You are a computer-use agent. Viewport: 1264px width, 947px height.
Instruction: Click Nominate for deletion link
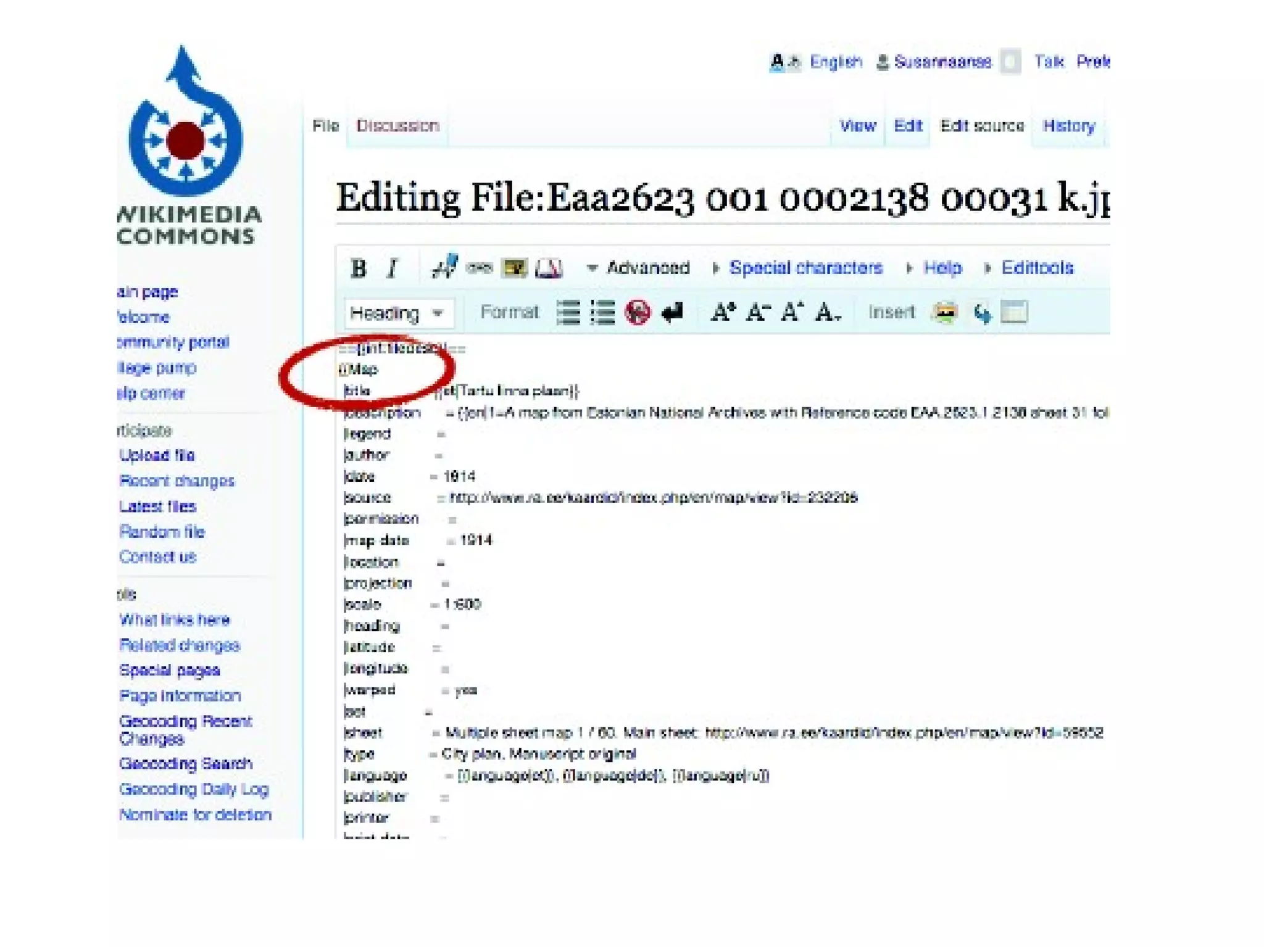click(x=196, y=815)
